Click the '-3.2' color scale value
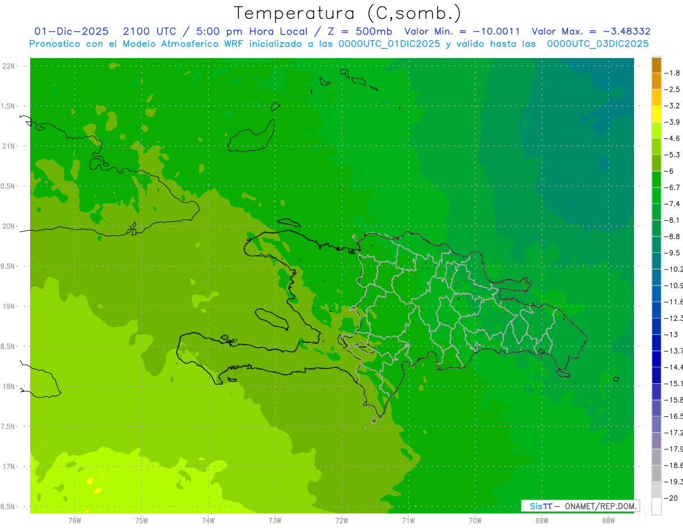This screenshot has width=683, height=528. coord(673,106)
